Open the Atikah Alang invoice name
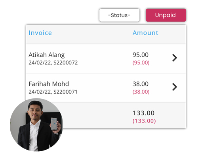The width and height of the screenshot is (198, 158). (47, 55)
